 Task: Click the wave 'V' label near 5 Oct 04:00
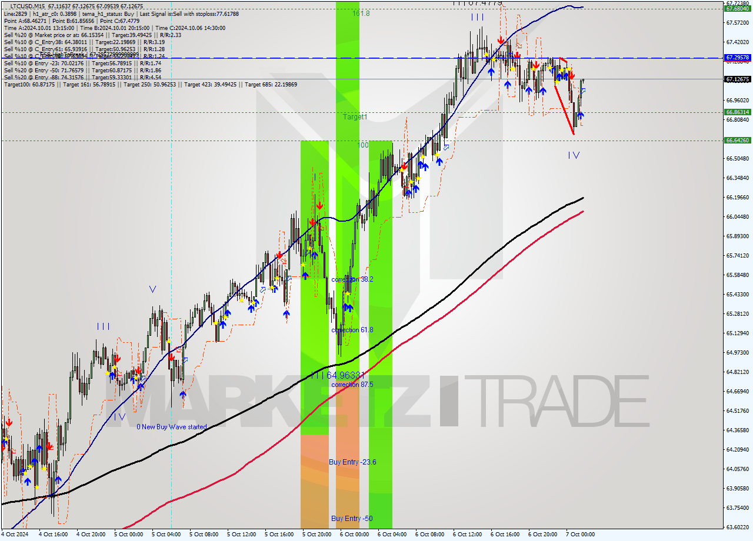coord(152,289)
